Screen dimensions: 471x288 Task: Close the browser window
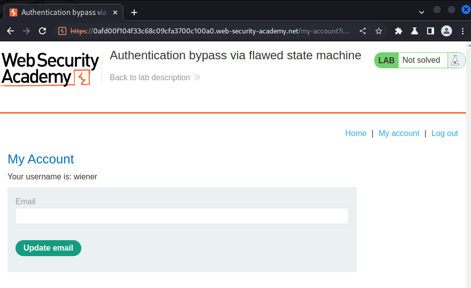pyautogui.click(x=466, y=10)
